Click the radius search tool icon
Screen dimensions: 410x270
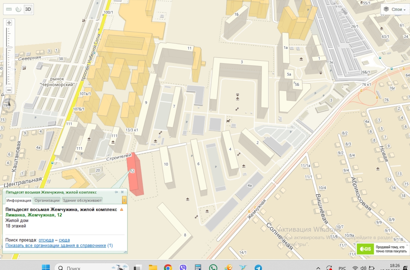[18, 9]
